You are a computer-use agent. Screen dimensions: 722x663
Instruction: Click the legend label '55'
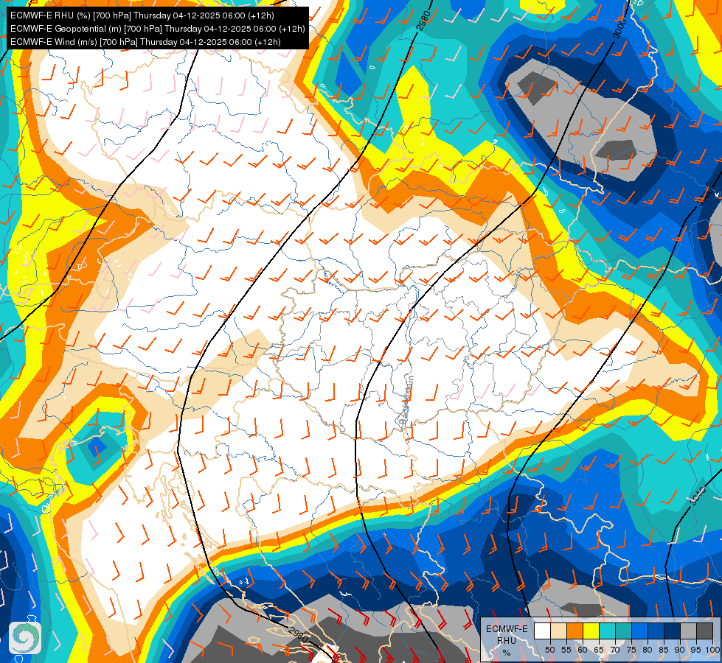[566, 650]
